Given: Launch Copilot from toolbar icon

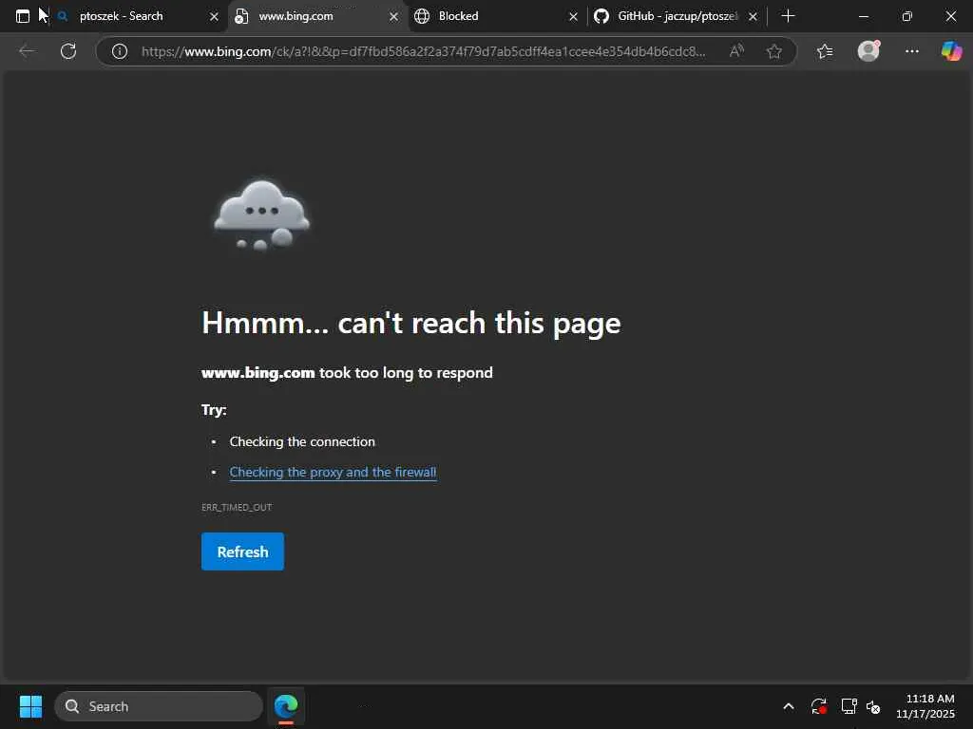Looking at the screenshot, I should click(951, 51).
